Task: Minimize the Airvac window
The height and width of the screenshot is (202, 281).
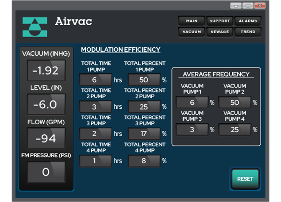Action: point(236,6)
